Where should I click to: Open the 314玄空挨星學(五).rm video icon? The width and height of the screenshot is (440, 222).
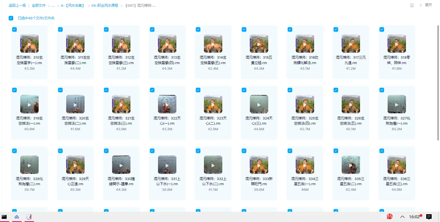213,44
